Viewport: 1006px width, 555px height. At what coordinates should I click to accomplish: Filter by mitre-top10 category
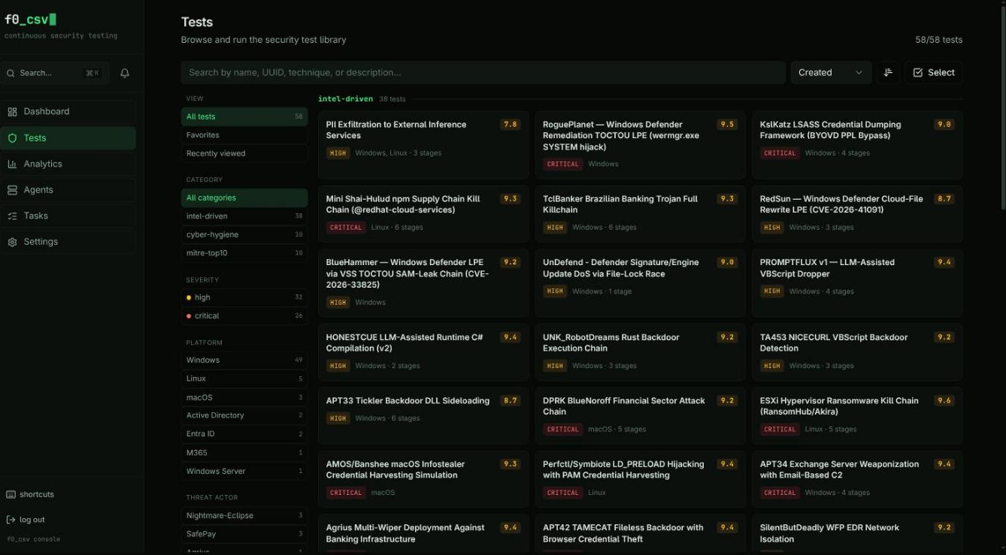point(244,253)
